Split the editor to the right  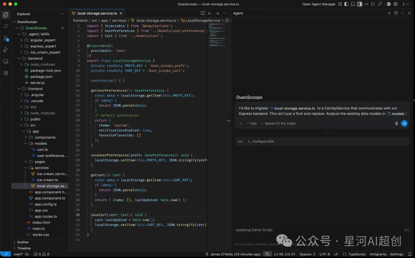[x=203, y=13]
